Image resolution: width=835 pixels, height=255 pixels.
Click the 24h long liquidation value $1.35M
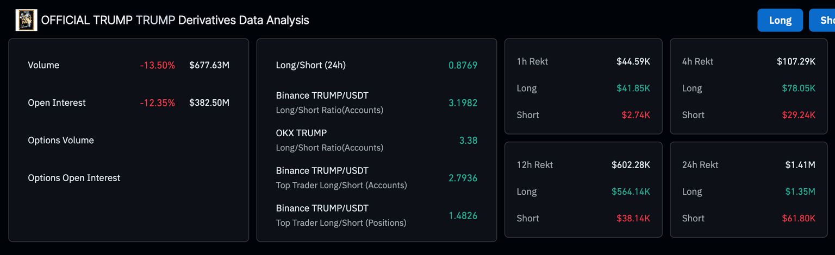pos(800,192)
